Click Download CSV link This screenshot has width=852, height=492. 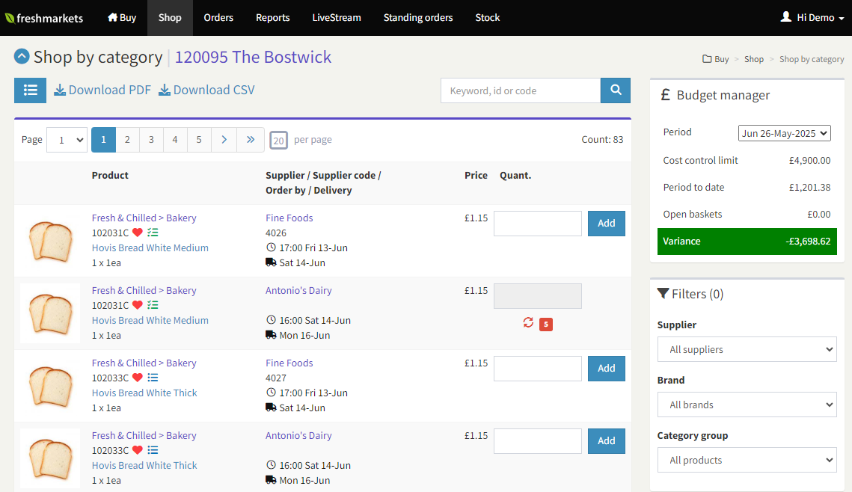click(206, 90)
